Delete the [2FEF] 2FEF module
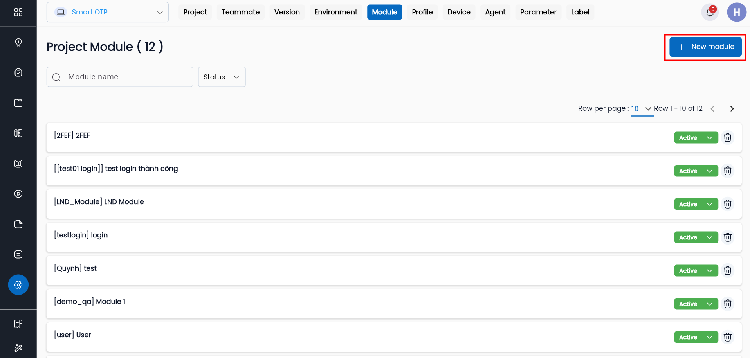Screen dimensions: 750x358 (x=728, y=138)
